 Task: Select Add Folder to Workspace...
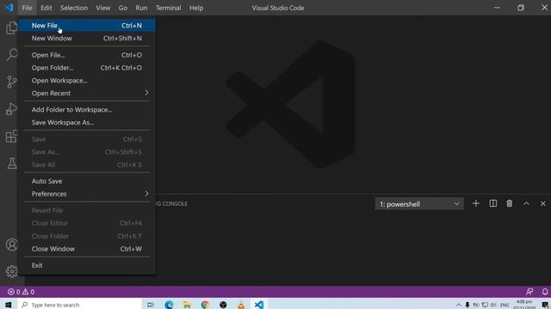pos(87,110)
